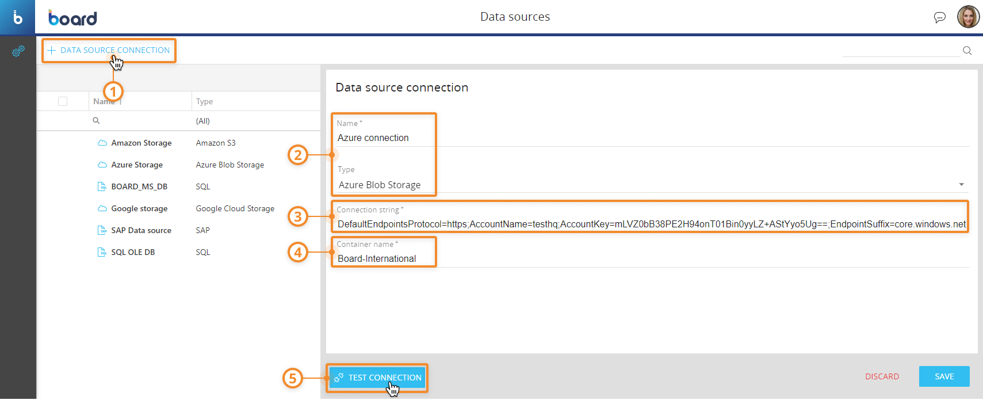
Task: Click Container name field 'Board-International'
Action: [x=652, y=258]
